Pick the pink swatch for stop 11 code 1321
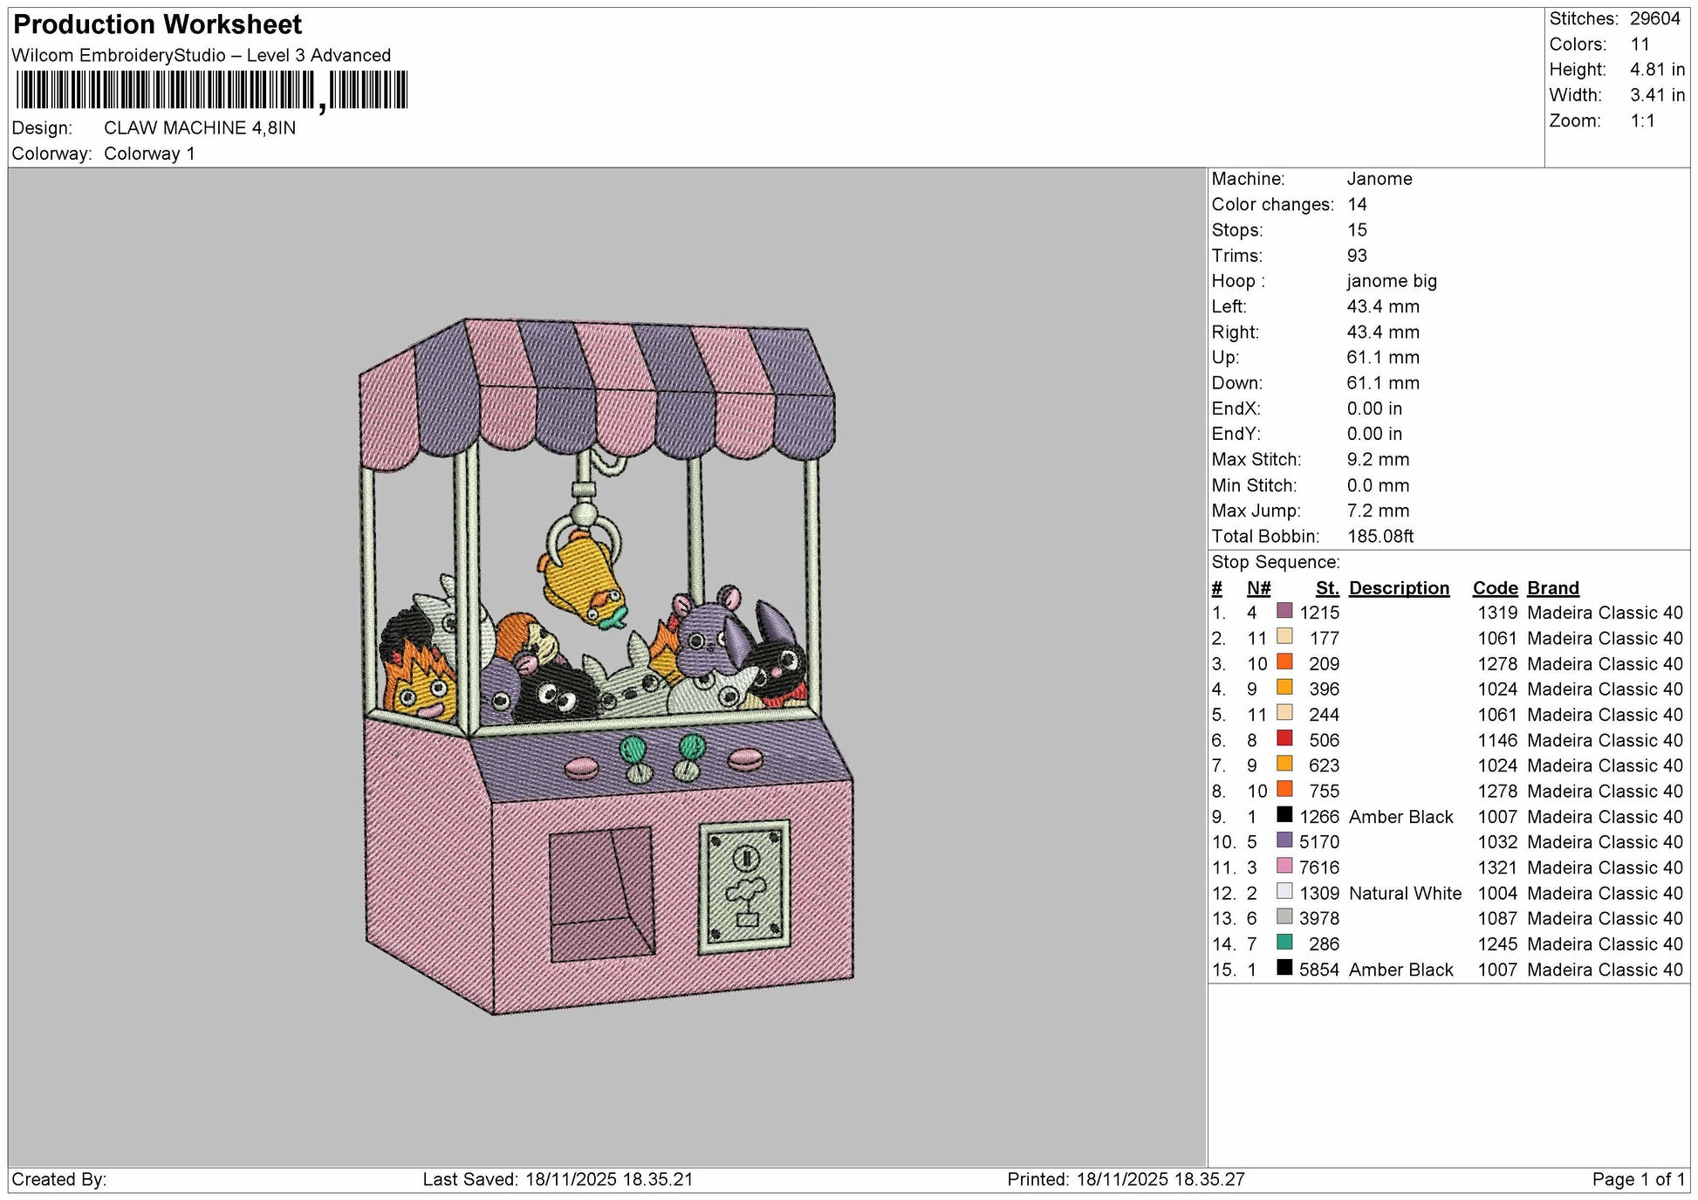This screenshot has height=1200, width=1698. coord(1284,865)
